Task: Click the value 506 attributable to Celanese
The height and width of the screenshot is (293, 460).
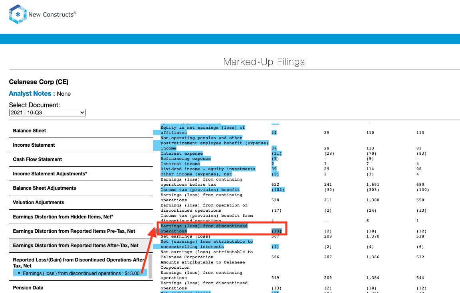Action: click(275, 257)
